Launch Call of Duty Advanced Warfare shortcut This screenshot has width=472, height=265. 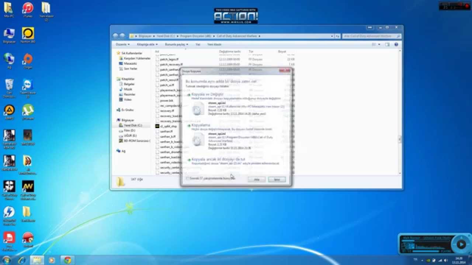click(x=28, y=190)
